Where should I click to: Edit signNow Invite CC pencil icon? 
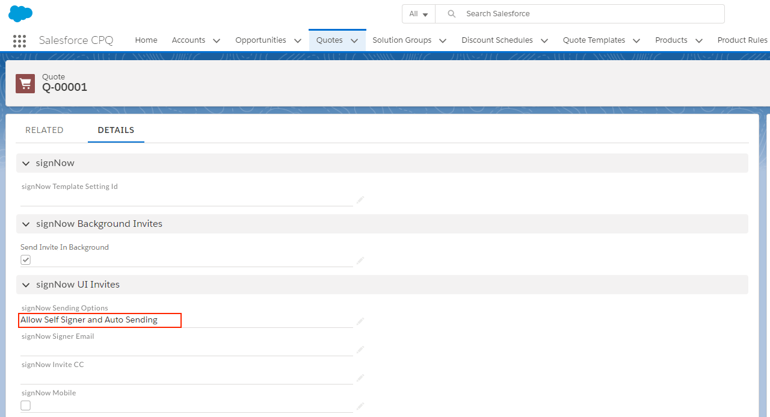[x=360, y=378]
